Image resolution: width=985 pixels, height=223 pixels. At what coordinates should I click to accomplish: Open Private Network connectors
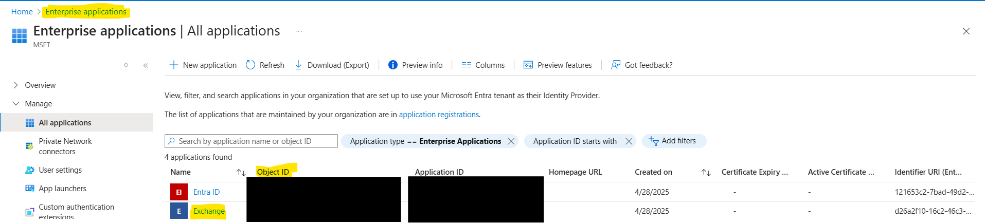(65, 146)
